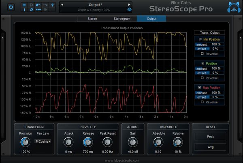Click the info 'i' icon
This screenshot has height=163, width=243.
24,9
